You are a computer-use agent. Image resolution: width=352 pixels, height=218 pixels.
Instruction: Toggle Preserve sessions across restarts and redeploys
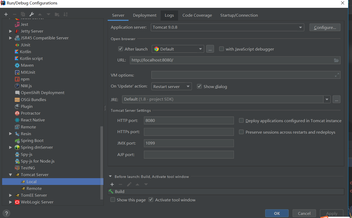point(241,132)
